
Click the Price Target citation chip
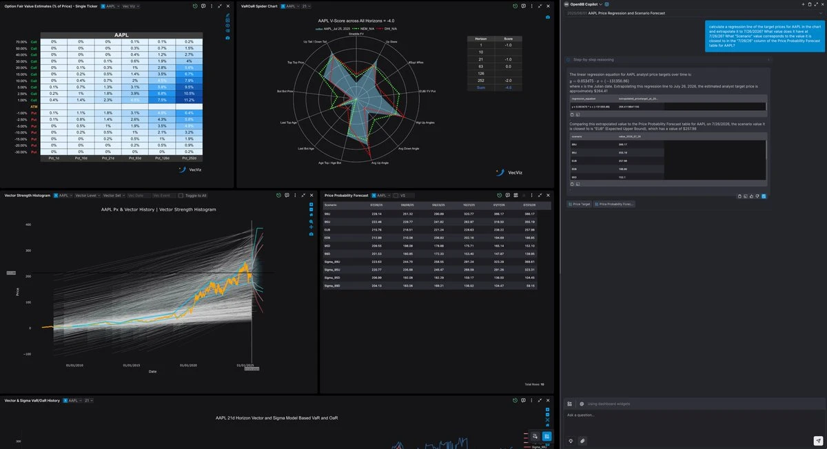point(579,205)
